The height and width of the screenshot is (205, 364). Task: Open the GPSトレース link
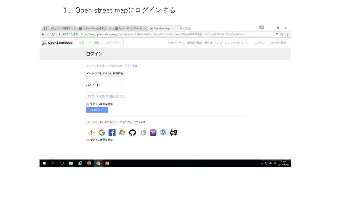[176, 43]
